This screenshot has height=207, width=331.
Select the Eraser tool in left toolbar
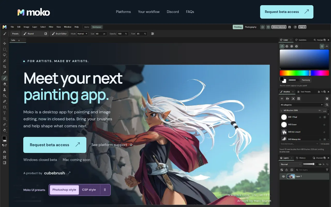tap(4, 84)
